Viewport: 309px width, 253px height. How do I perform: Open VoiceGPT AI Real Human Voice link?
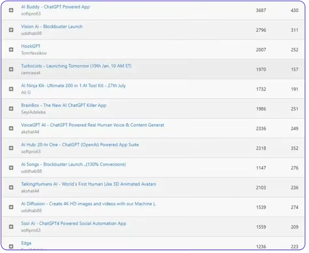point(93,125)
